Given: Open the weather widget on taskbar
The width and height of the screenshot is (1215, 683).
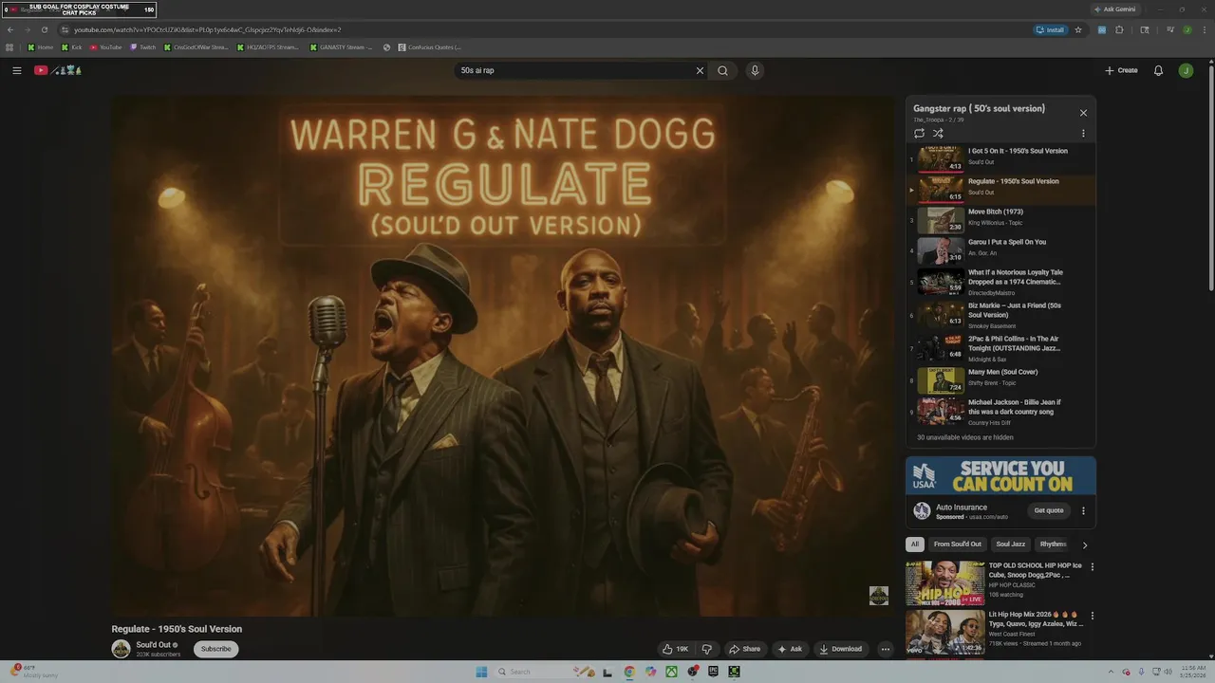Looking at the screenshot, I should tap(35, 672).
